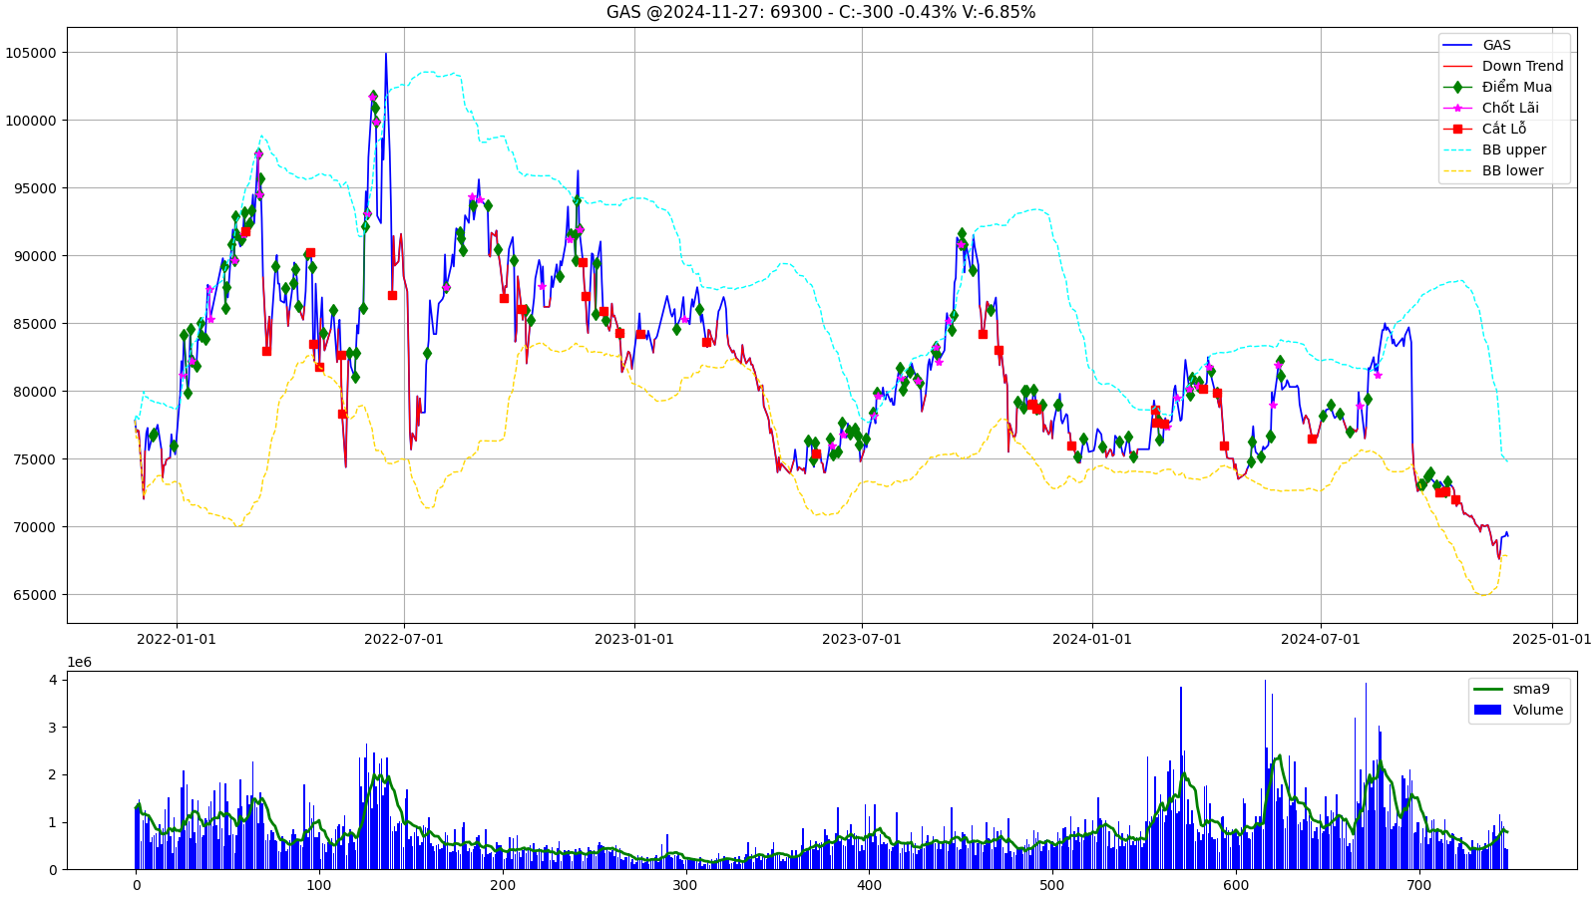Click the 2022-01-01 date label

(x=177, y=639)
